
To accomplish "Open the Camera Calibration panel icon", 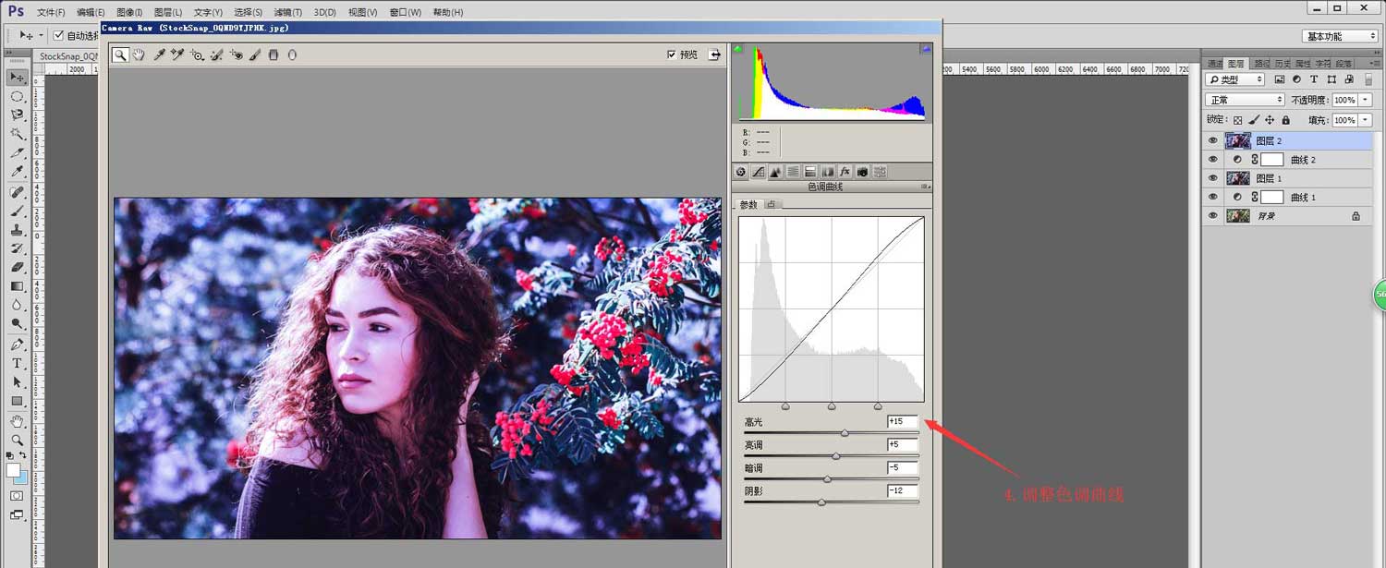I will pos(862,172).
